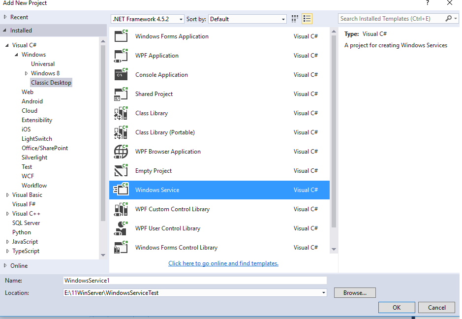
Task: Click the Cancel button
Action: [436, 308]
